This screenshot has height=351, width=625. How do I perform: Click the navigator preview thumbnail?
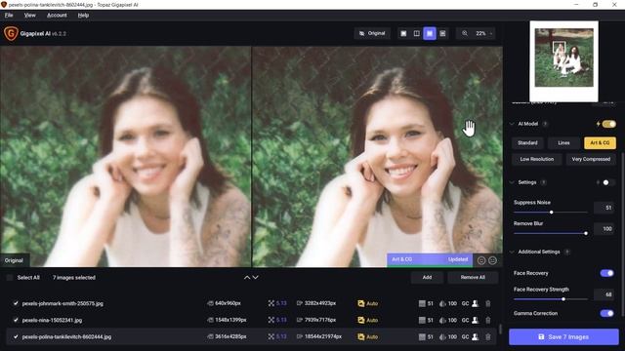point(563,60)
